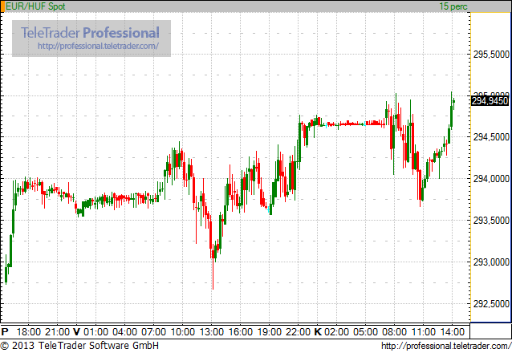Click the 293,5000 price axis label
512x353 pixels.
click(491, 221)
